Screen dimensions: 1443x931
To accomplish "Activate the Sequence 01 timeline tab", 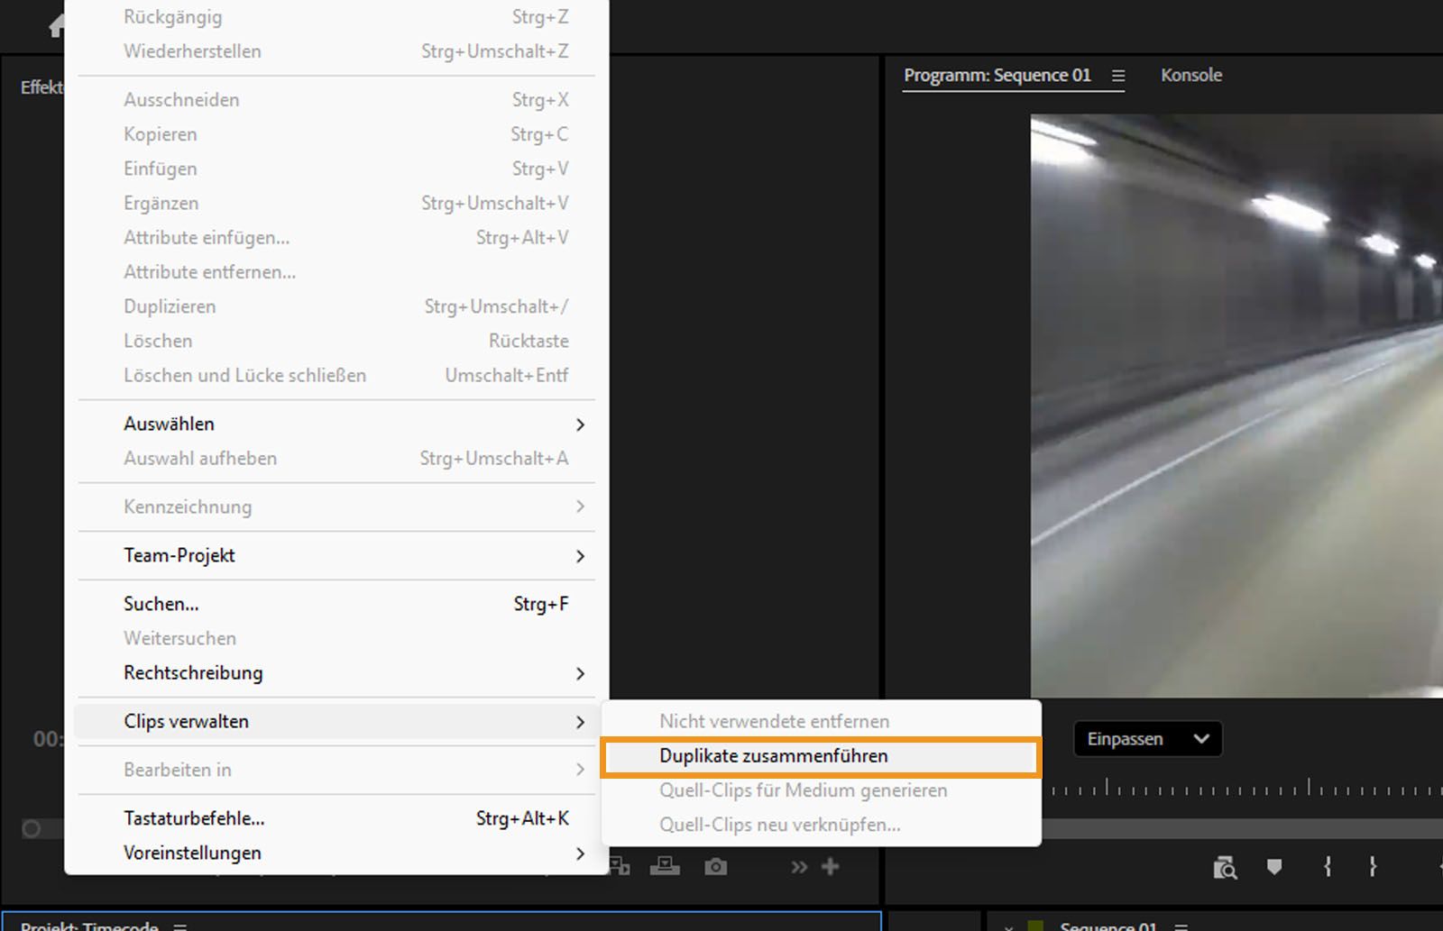I will coord(1108,926).
